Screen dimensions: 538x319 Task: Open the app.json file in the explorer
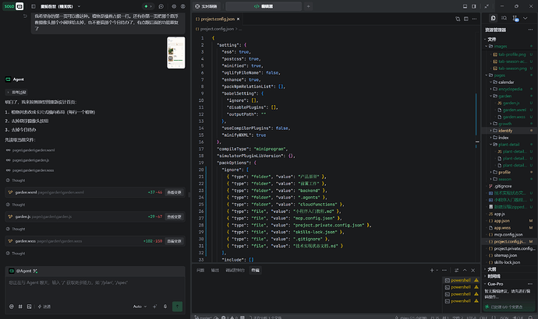pos(501,221)
